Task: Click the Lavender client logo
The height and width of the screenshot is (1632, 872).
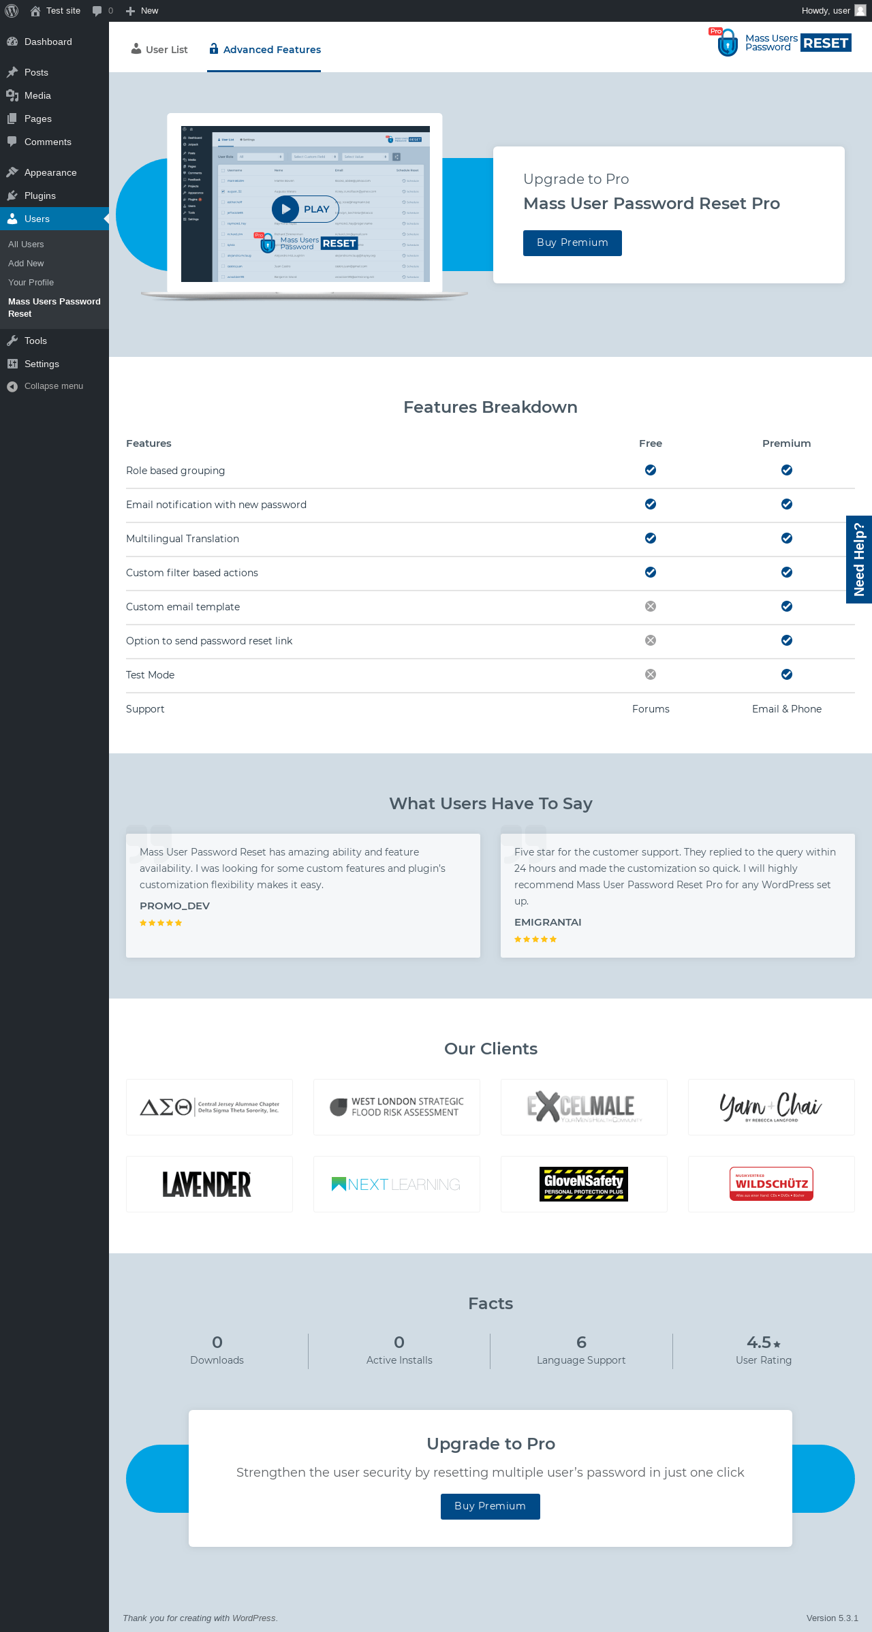Action: [209, 1184]
